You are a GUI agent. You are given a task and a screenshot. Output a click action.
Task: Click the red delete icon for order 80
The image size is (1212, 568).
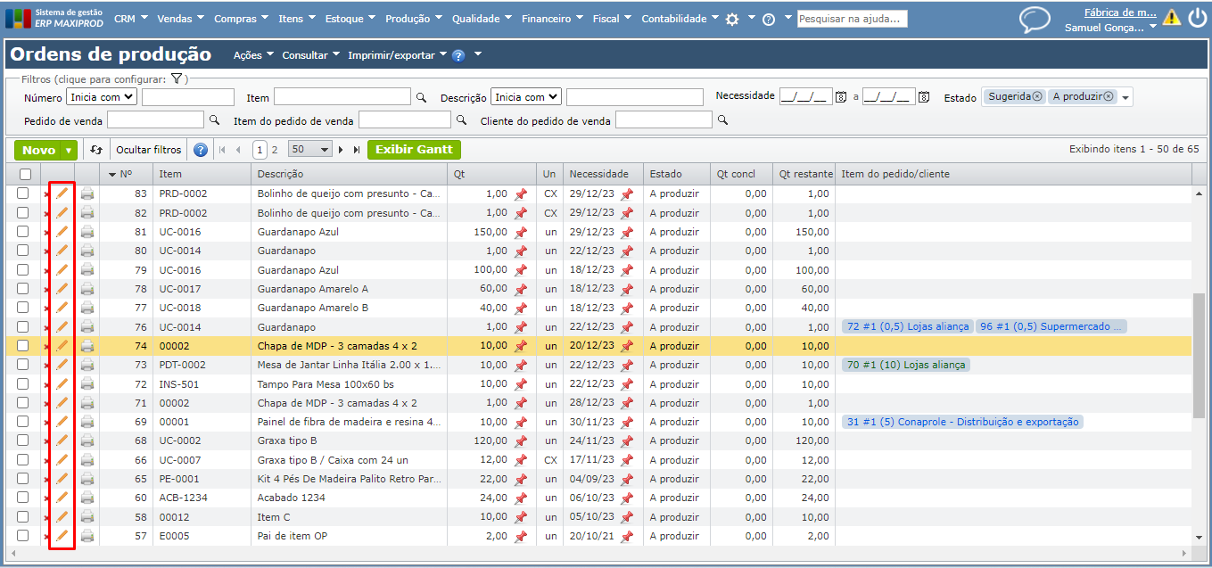point(46,251)
